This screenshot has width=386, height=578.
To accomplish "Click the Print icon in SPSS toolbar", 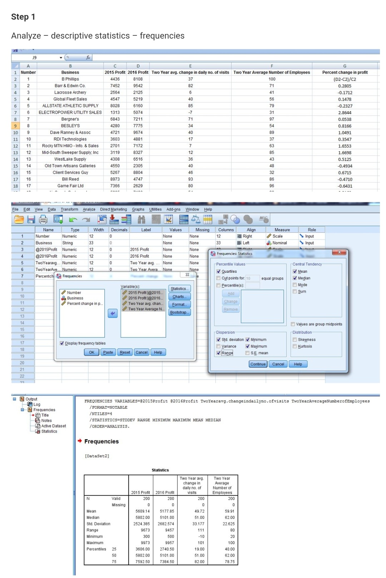I will 43,219.
